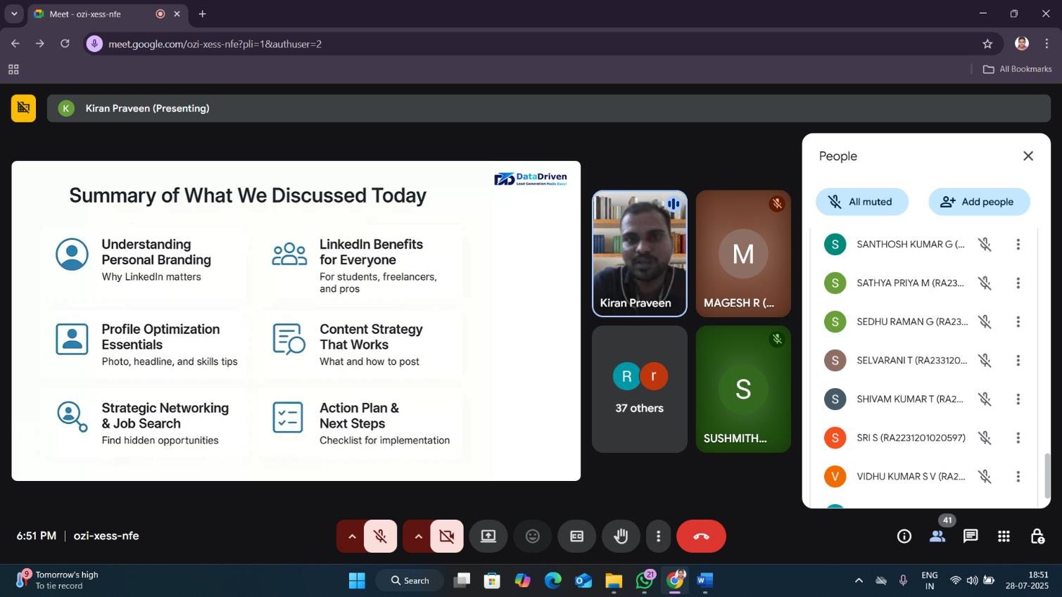Toggle the camera on/off button
This screenshot has height=597, width=1062.
click(446, 537)
